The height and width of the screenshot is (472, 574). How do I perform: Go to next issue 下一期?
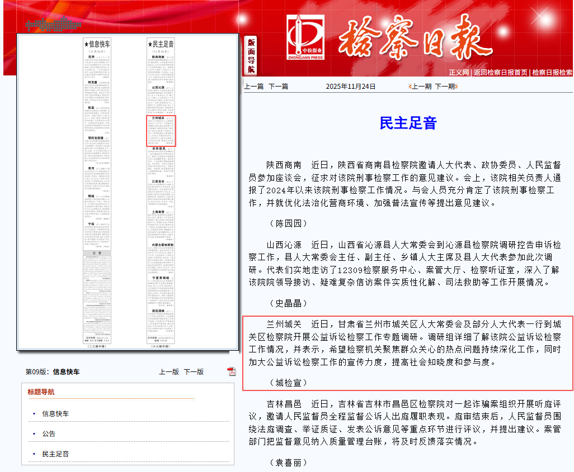pos(445,87)
